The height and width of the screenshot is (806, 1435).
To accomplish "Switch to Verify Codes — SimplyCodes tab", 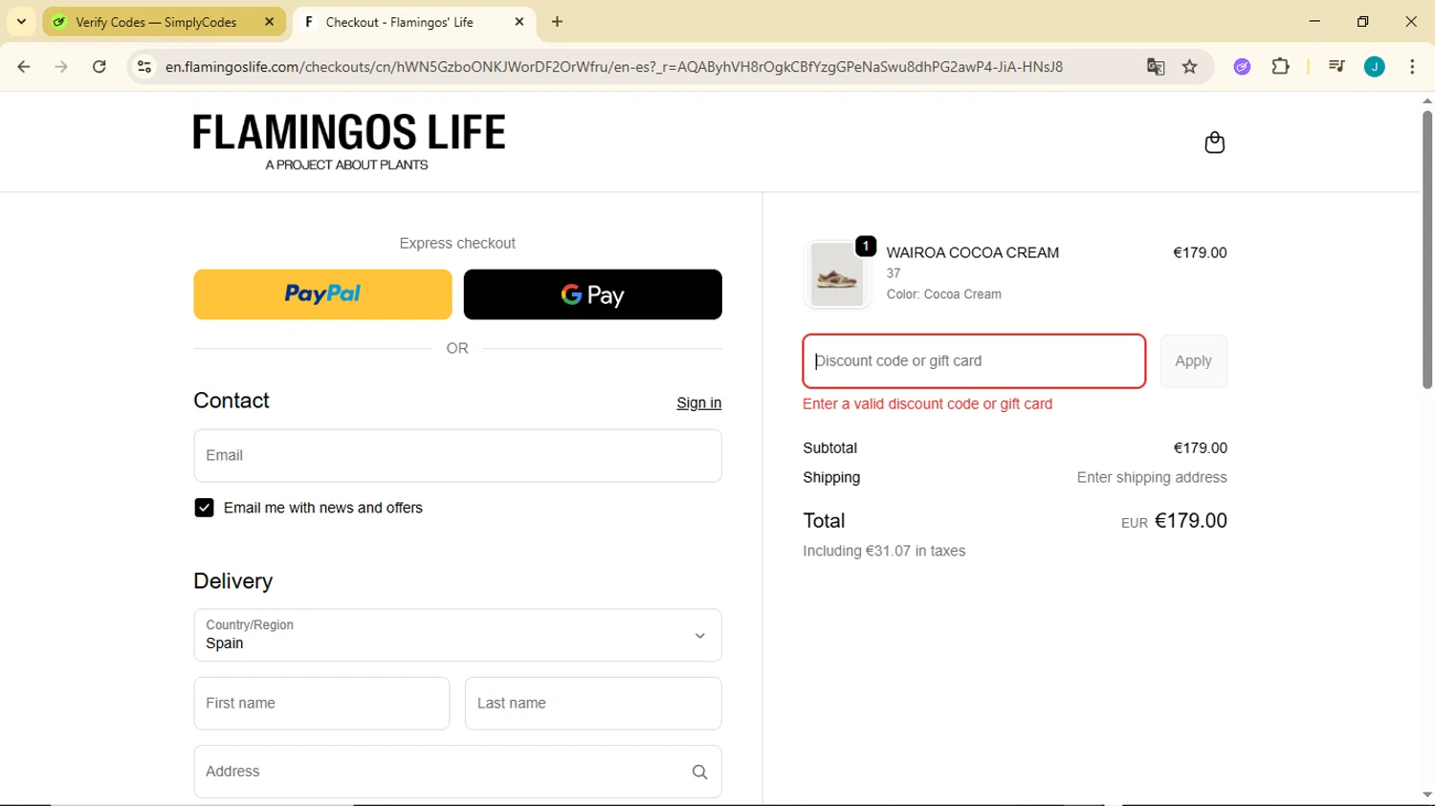I will point(165,22).
